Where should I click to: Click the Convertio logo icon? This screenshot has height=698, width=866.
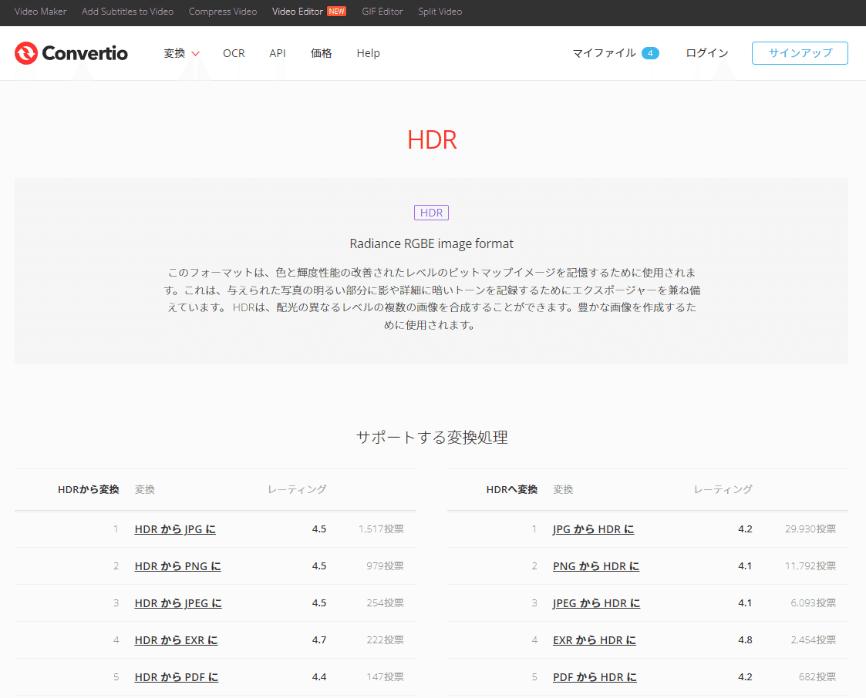point(26,53)
